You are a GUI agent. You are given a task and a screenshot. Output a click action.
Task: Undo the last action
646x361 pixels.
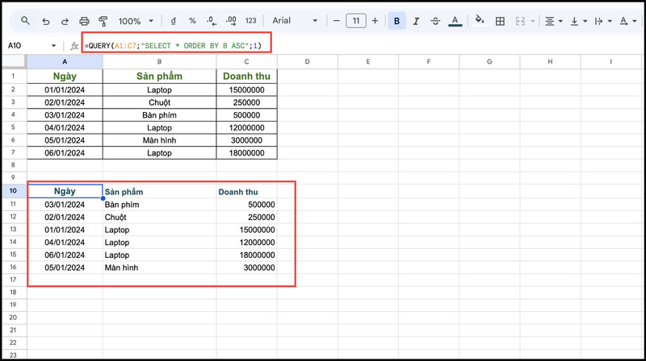(x=45, y=21)
